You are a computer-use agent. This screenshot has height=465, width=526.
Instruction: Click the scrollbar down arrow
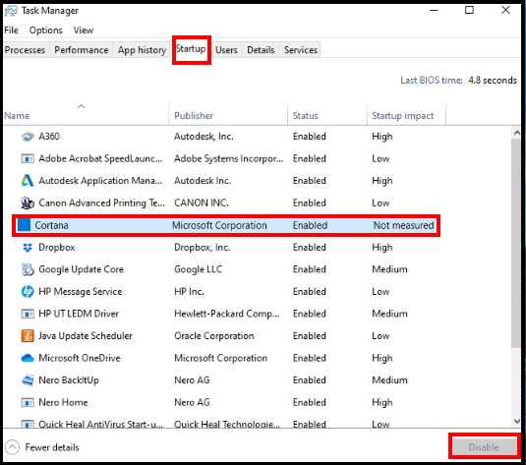(516, 421)
